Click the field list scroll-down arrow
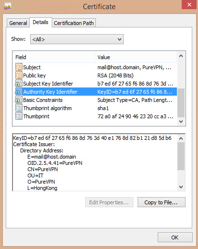198x249 pixels. [181, 122]
